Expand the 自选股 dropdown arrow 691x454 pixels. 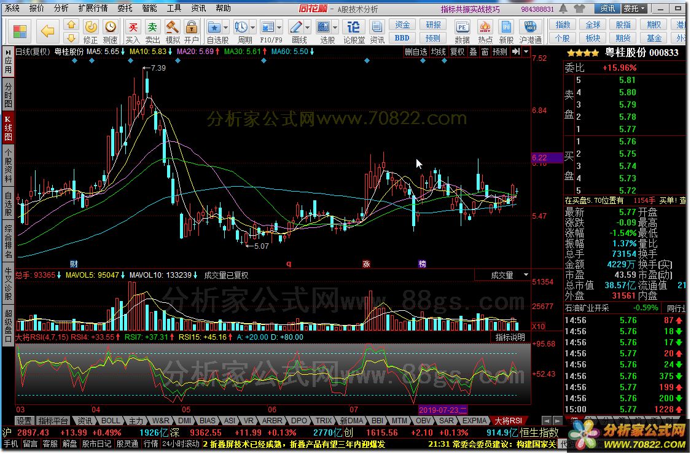pos(225,27)
